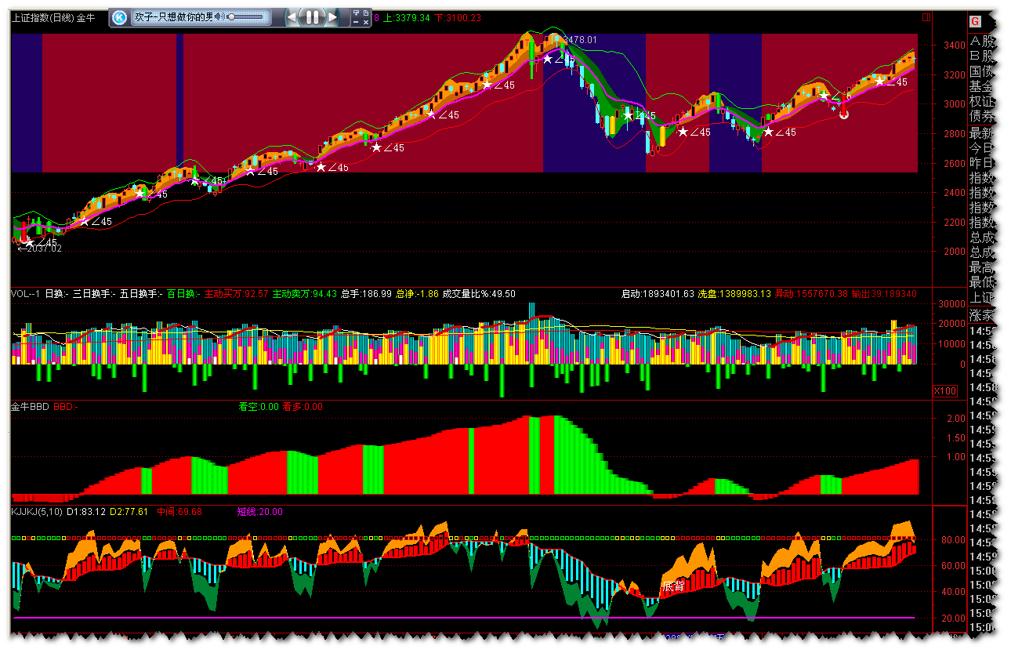Minimize the mini music player bar
This screenshot has height=653, width=1011.
[356, 23]
